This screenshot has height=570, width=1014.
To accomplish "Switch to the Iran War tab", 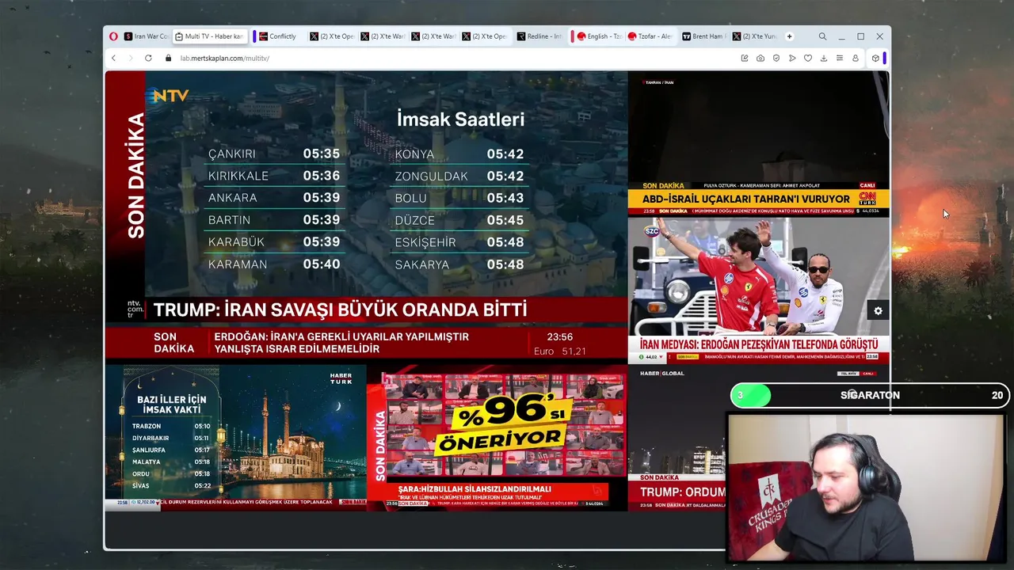I will coord(146,36).
